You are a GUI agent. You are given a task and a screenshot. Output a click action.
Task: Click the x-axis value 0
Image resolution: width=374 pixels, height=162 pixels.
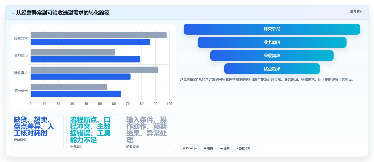pyautogui.click(x=31, y=104)
